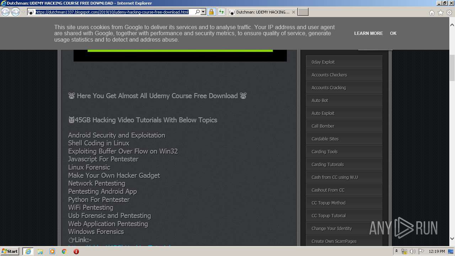
Task: Refresh the page with the green arrows icon
Action: (221, 12)
